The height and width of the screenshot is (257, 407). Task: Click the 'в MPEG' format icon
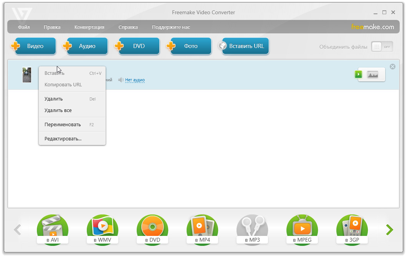pyautogui.click(x=302, y=230)
